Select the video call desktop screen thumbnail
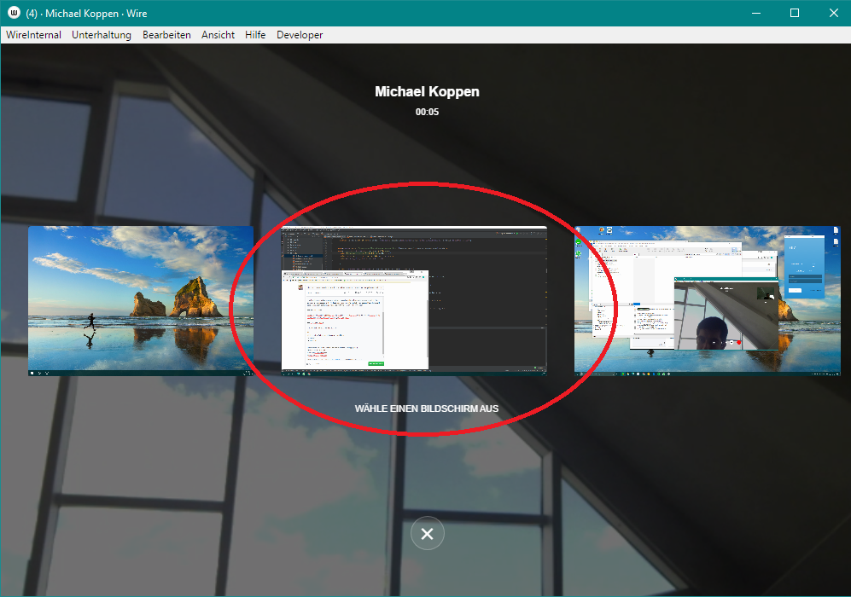The height and width of the screenshot is (597, 851). coord(708,301)
